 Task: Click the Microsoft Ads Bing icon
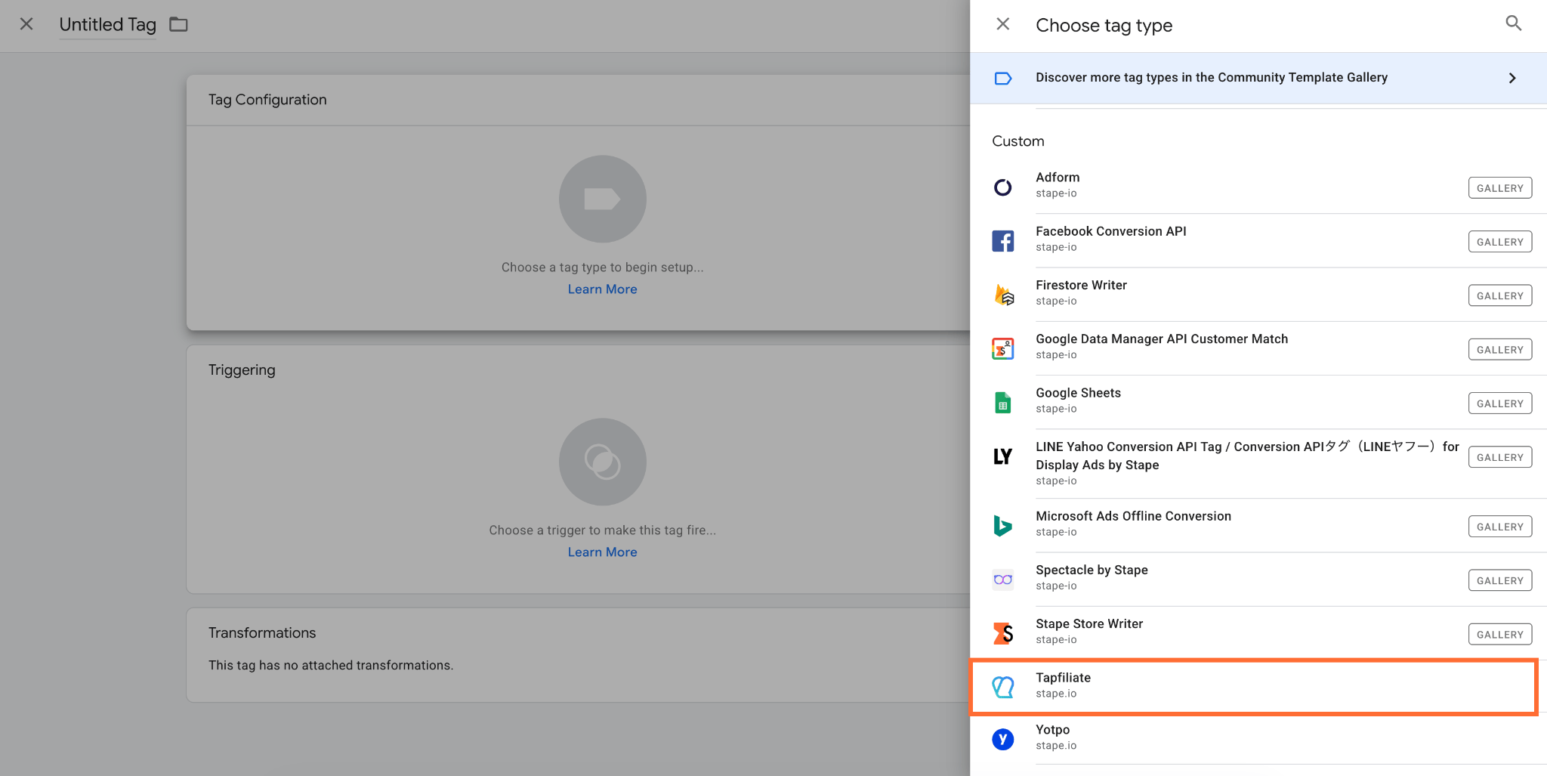click(1003, 525)
